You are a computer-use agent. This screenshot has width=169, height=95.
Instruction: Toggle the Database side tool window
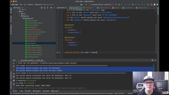point(158,11)
